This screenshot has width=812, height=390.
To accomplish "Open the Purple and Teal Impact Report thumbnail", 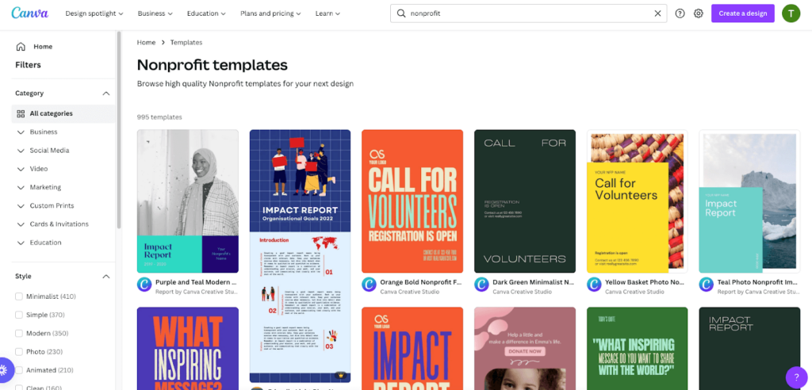I will [187, 201].
